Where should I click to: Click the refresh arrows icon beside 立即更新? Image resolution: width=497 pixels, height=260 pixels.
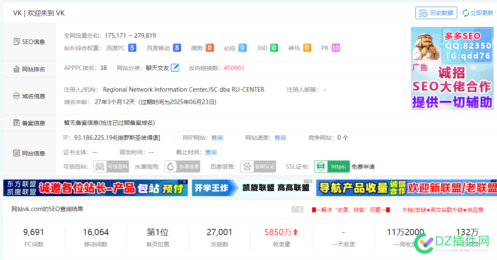(465, 13)
